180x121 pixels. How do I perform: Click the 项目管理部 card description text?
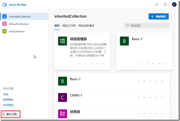[x=88, y=50]
